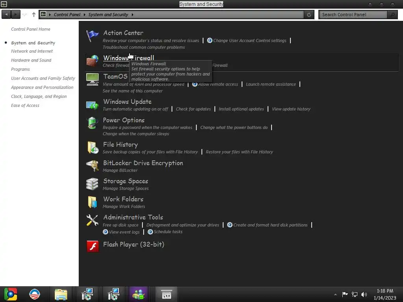Click Schedule tasks link
The height and width of the screenshot is (302, 403).
pos(168,232)
